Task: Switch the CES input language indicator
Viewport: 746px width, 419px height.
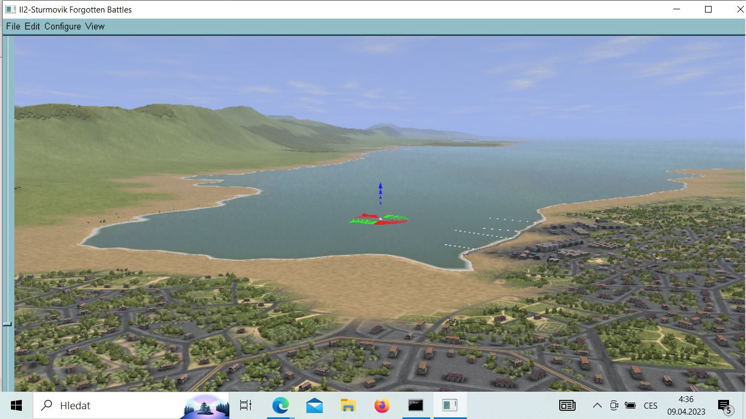Action: [650, 405]
